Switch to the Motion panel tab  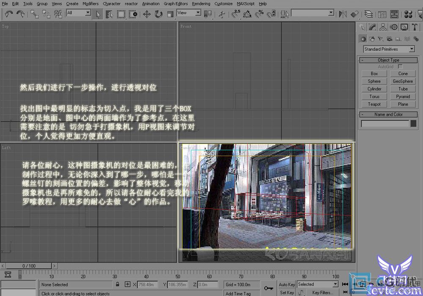point(394,27)
